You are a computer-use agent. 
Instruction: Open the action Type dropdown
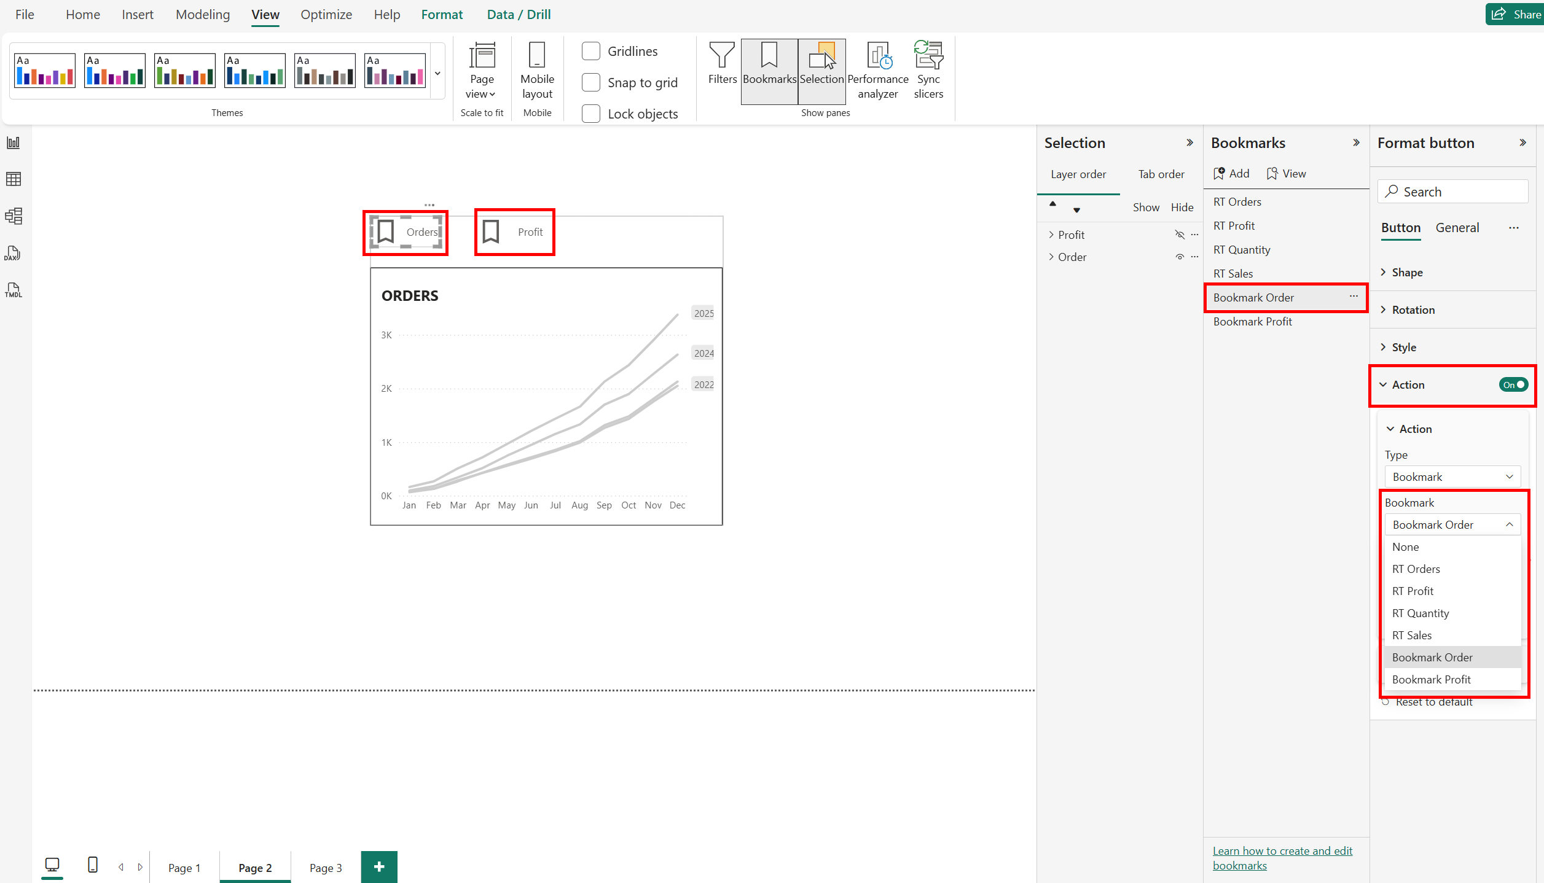pos(1452,477)
